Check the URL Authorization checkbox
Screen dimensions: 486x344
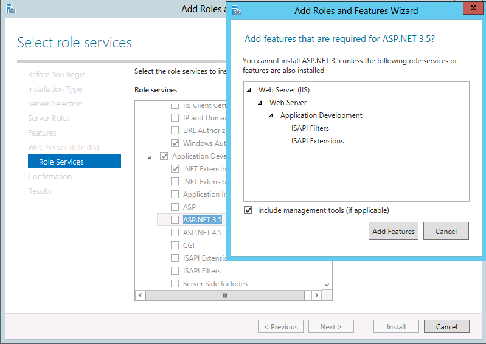175,130
